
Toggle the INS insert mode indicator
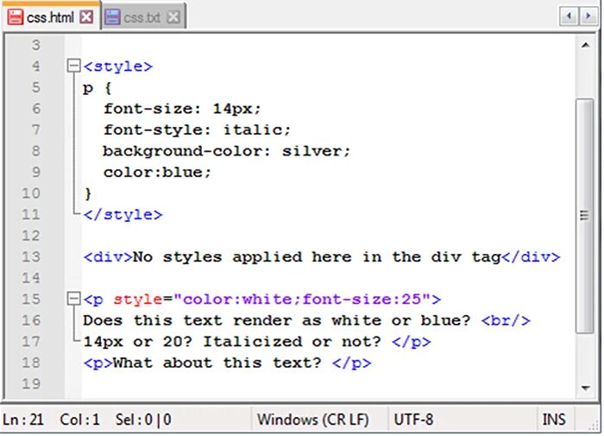coord(554,420)
